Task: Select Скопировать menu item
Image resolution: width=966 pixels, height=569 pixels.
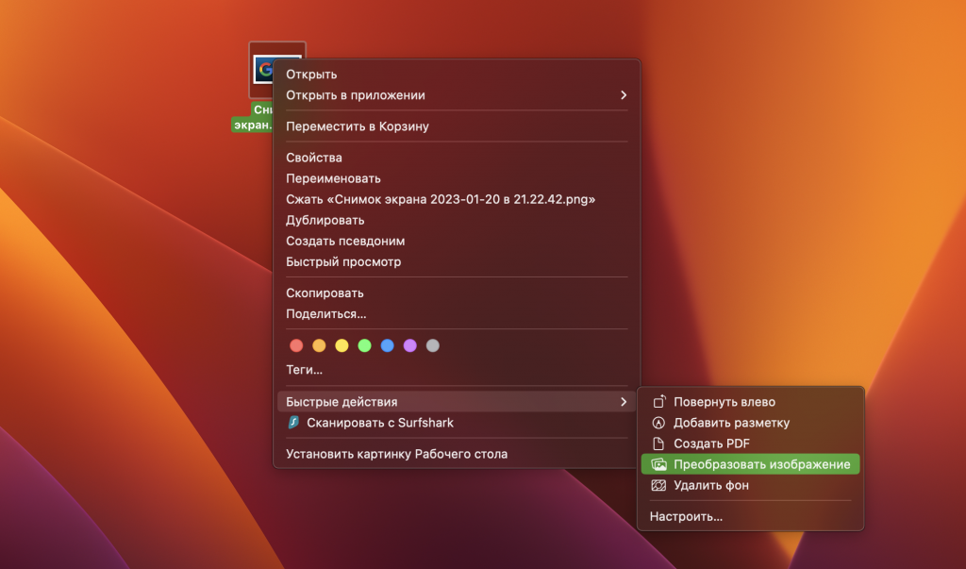Action: [457, 293]
